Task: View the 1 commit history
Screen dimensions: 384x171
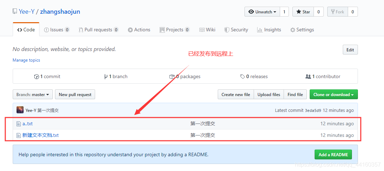Action: 47,76
